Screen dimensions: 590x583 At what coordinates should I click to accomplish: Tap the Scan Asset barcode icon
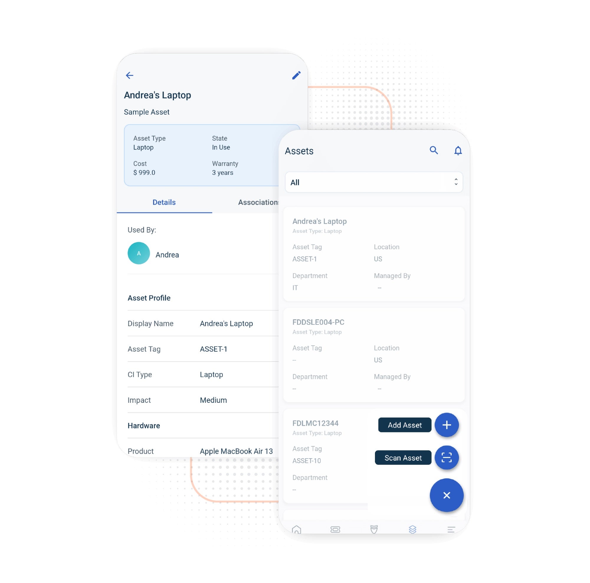[x=446, y=457]
